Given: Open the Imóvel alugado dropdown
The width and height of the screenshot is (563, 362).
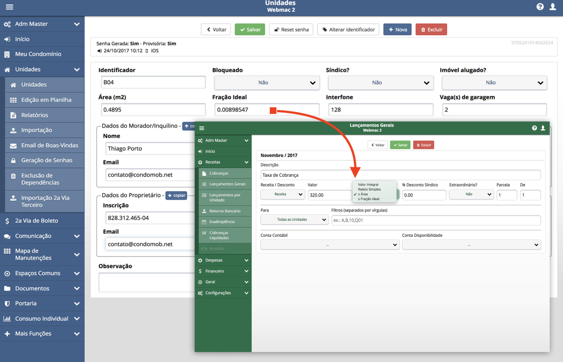Looking at the screenshot, I should click(494, 83).
